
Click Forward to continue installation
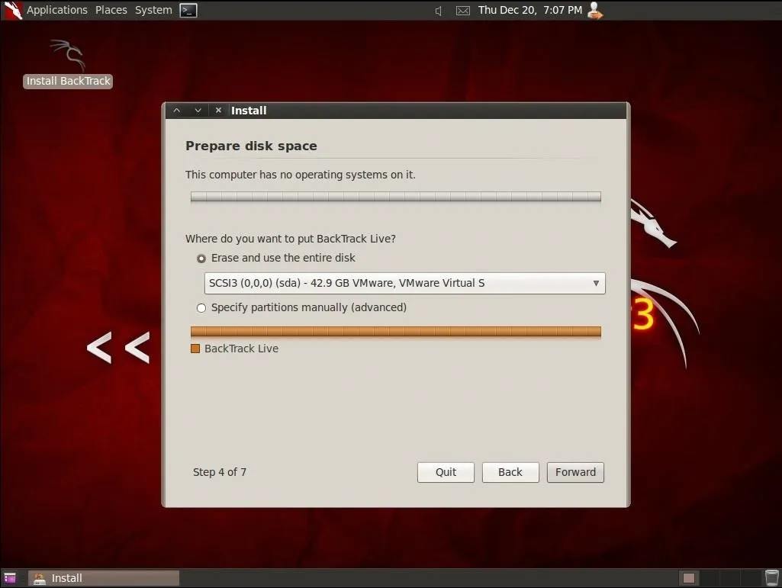click(x=575, y=472)
